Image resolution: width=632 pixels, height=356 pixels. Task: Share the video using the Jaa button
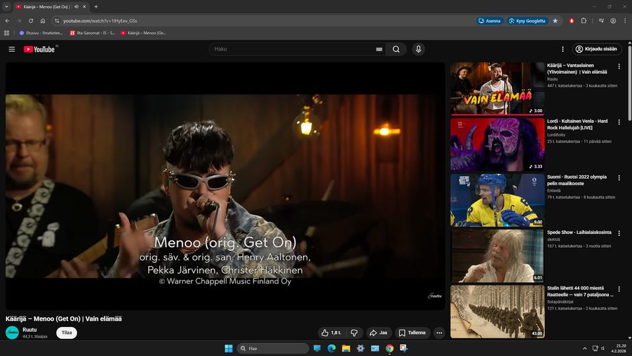[x=379, y=333]
